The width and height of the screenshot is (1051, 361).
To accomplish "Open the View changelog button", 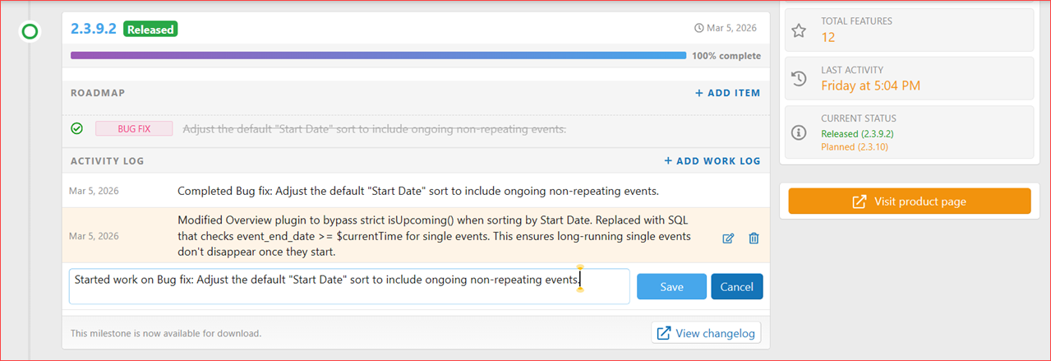I will pos(706,333).
